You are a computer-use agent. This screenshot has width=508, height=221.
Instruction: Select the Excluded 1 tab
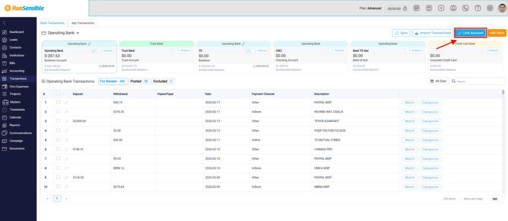click(x=163, y=82)
